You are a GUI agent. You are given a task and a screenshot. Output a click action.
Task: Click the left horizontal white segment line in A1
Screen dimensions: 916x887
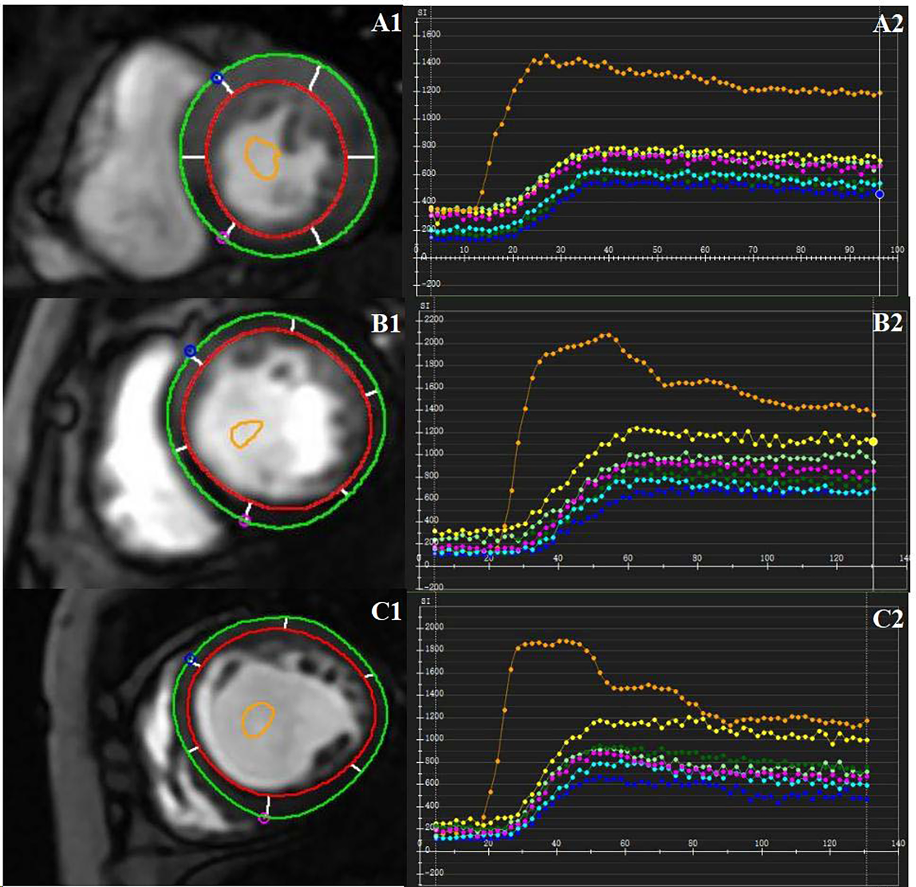click(194, 156)
